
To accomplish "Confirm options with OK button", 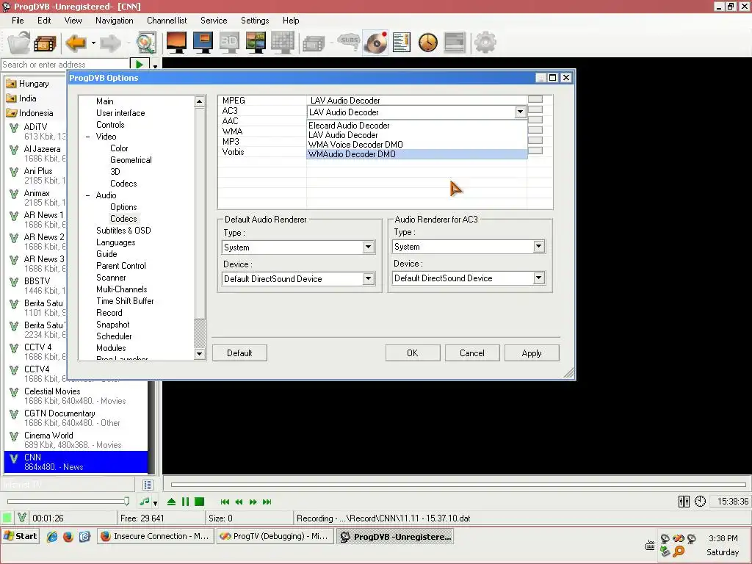I will click(413, 353).
